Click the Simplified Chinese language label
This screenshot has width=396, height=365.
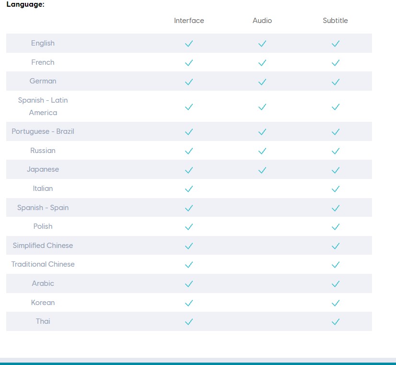tap(43, 246)
